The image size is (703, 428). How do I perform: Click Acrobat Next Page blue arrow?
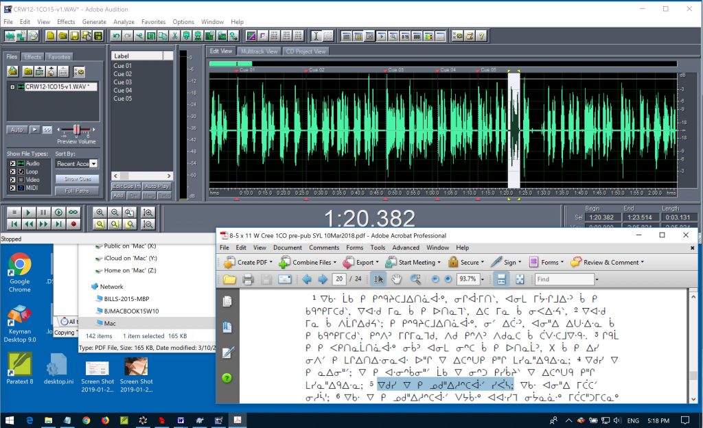click(x=323, y=279)
